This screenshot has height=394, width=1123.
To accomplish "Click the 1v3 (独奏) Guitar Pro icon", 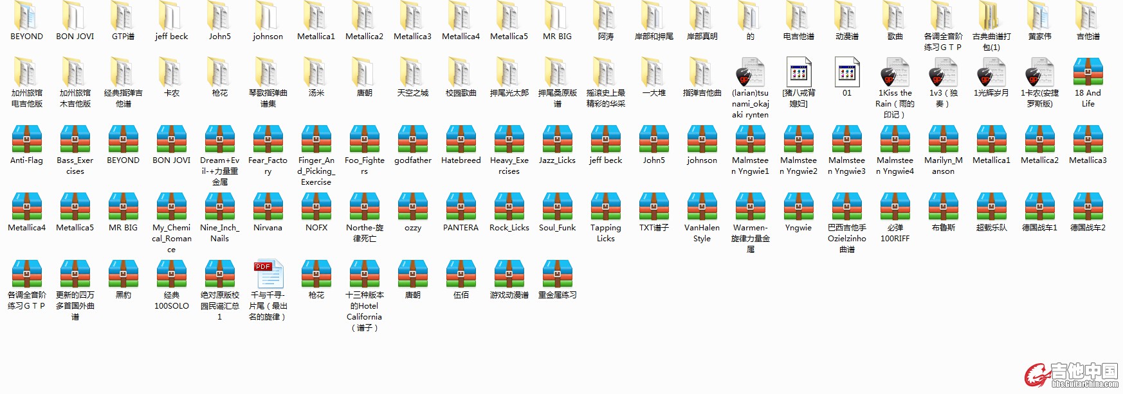I will coord(944,72).
